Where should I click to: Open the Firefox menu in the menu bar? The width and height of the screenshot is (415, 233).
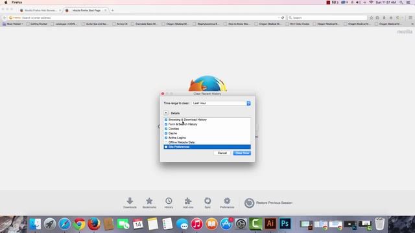click(x=17, y=3)
